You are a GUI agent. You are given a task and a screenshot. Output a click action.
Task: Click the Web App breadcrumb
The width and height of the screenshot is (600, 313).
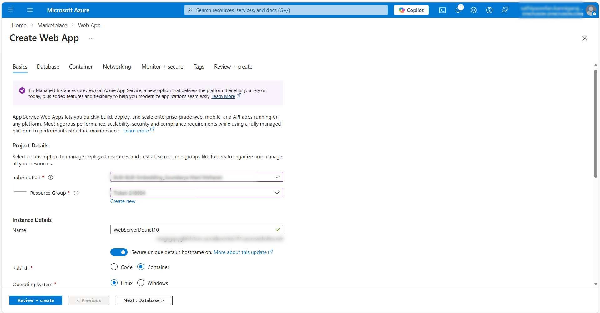coord(89,25)
